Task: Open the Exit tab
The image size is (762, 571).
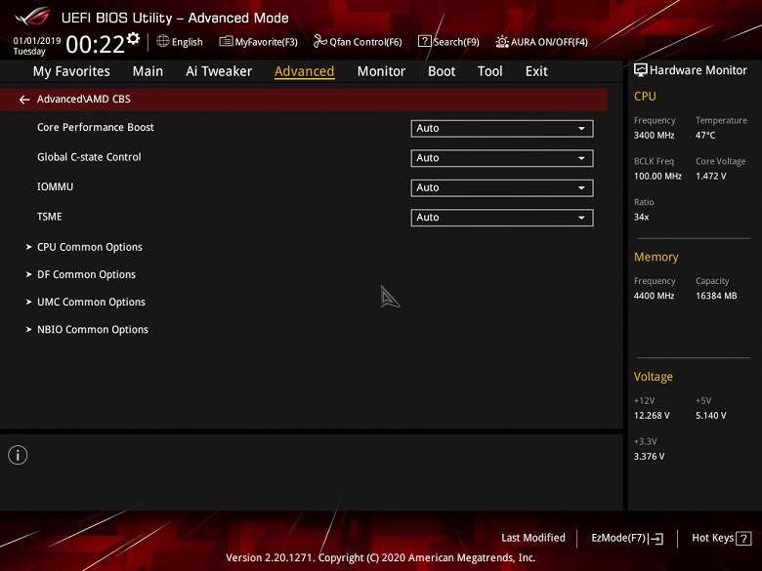Action: 536,71
